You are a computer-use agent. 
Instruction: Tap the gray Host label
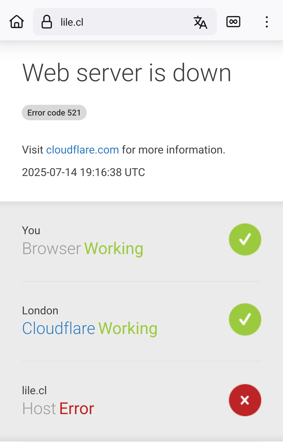(x=39, y=409)
